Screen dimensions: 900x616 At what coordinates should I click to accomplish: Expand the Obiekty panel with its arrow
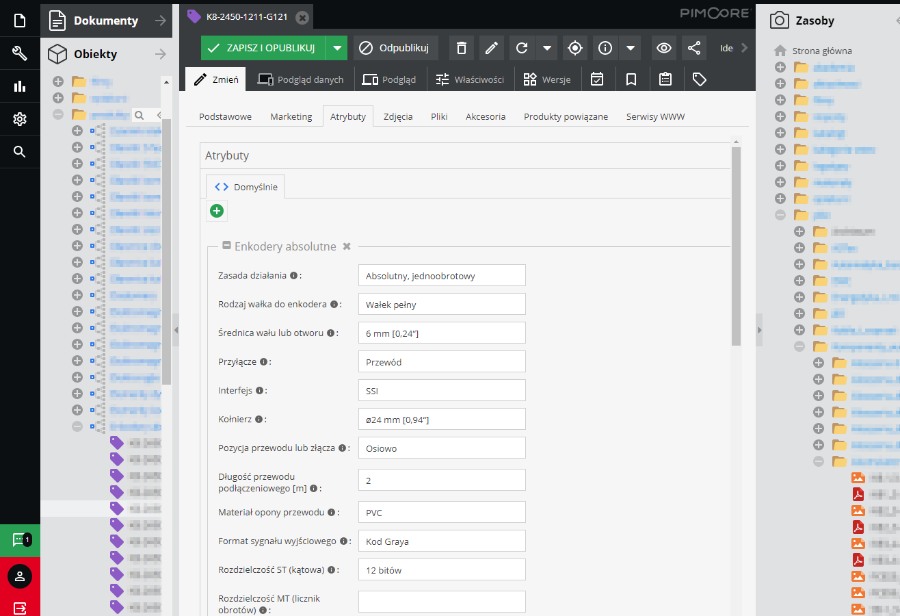tap(161, 54)
